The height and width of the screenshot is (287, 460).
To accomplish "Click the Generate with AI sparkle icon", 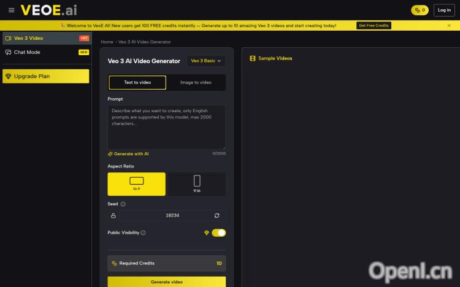I will point(110,154).
